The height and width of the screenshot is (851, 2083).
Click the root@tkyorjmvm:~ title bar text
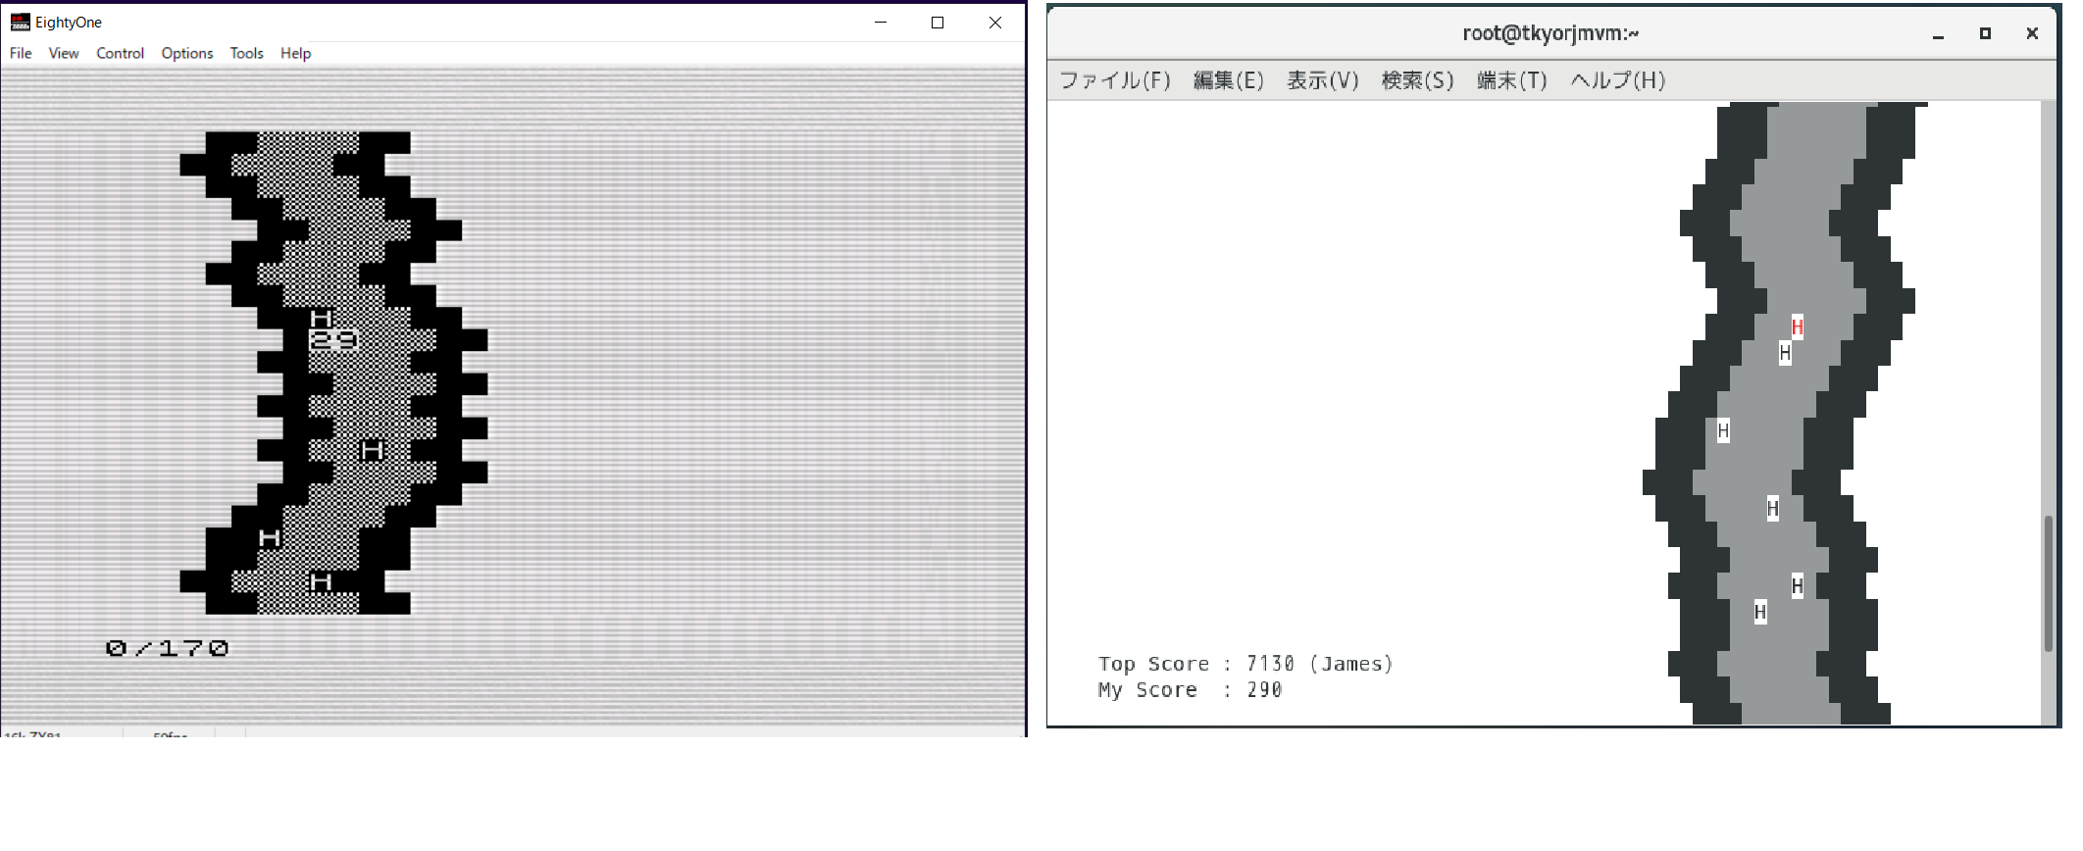[1550, 33]
